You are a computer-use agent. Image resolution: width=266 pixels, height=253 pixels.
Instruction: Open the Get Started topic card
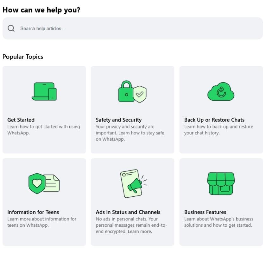coord(44,109)
